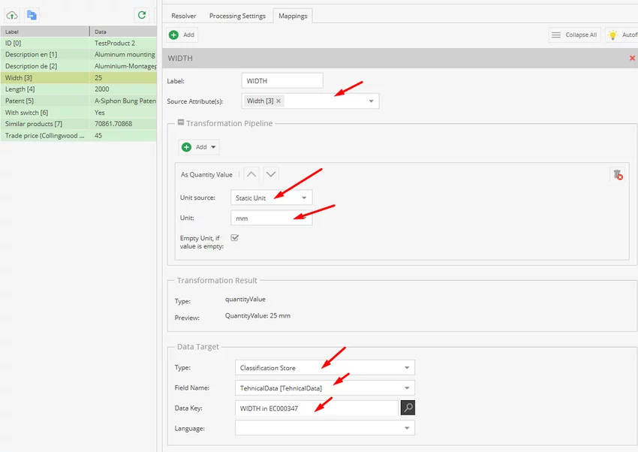Click the Autofill button text
Screen dimensions: 638x452
630,35
